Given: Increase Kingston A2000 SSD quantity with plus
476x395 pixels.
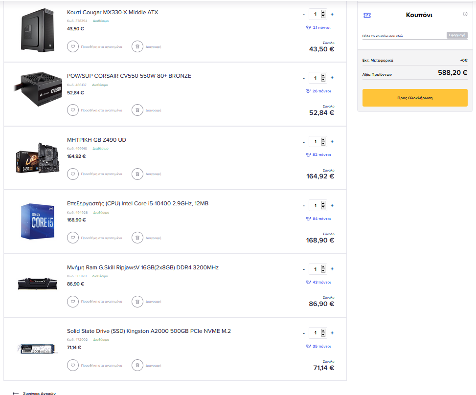Looking at the screenshot, I should coord(332,333).
